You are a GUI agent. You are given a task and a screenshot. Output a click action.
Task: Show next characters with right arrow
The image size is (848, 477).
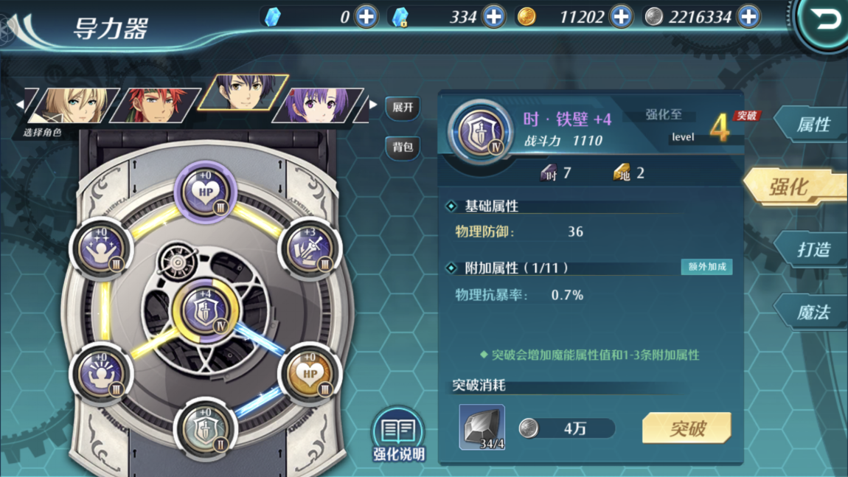(x=373, y=105)
